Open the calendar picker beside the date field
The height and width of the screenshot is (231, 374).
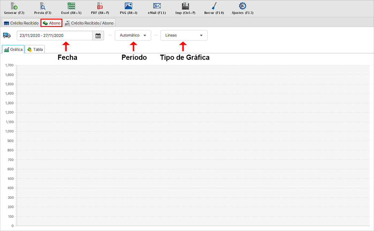click(x=98, y=36)
